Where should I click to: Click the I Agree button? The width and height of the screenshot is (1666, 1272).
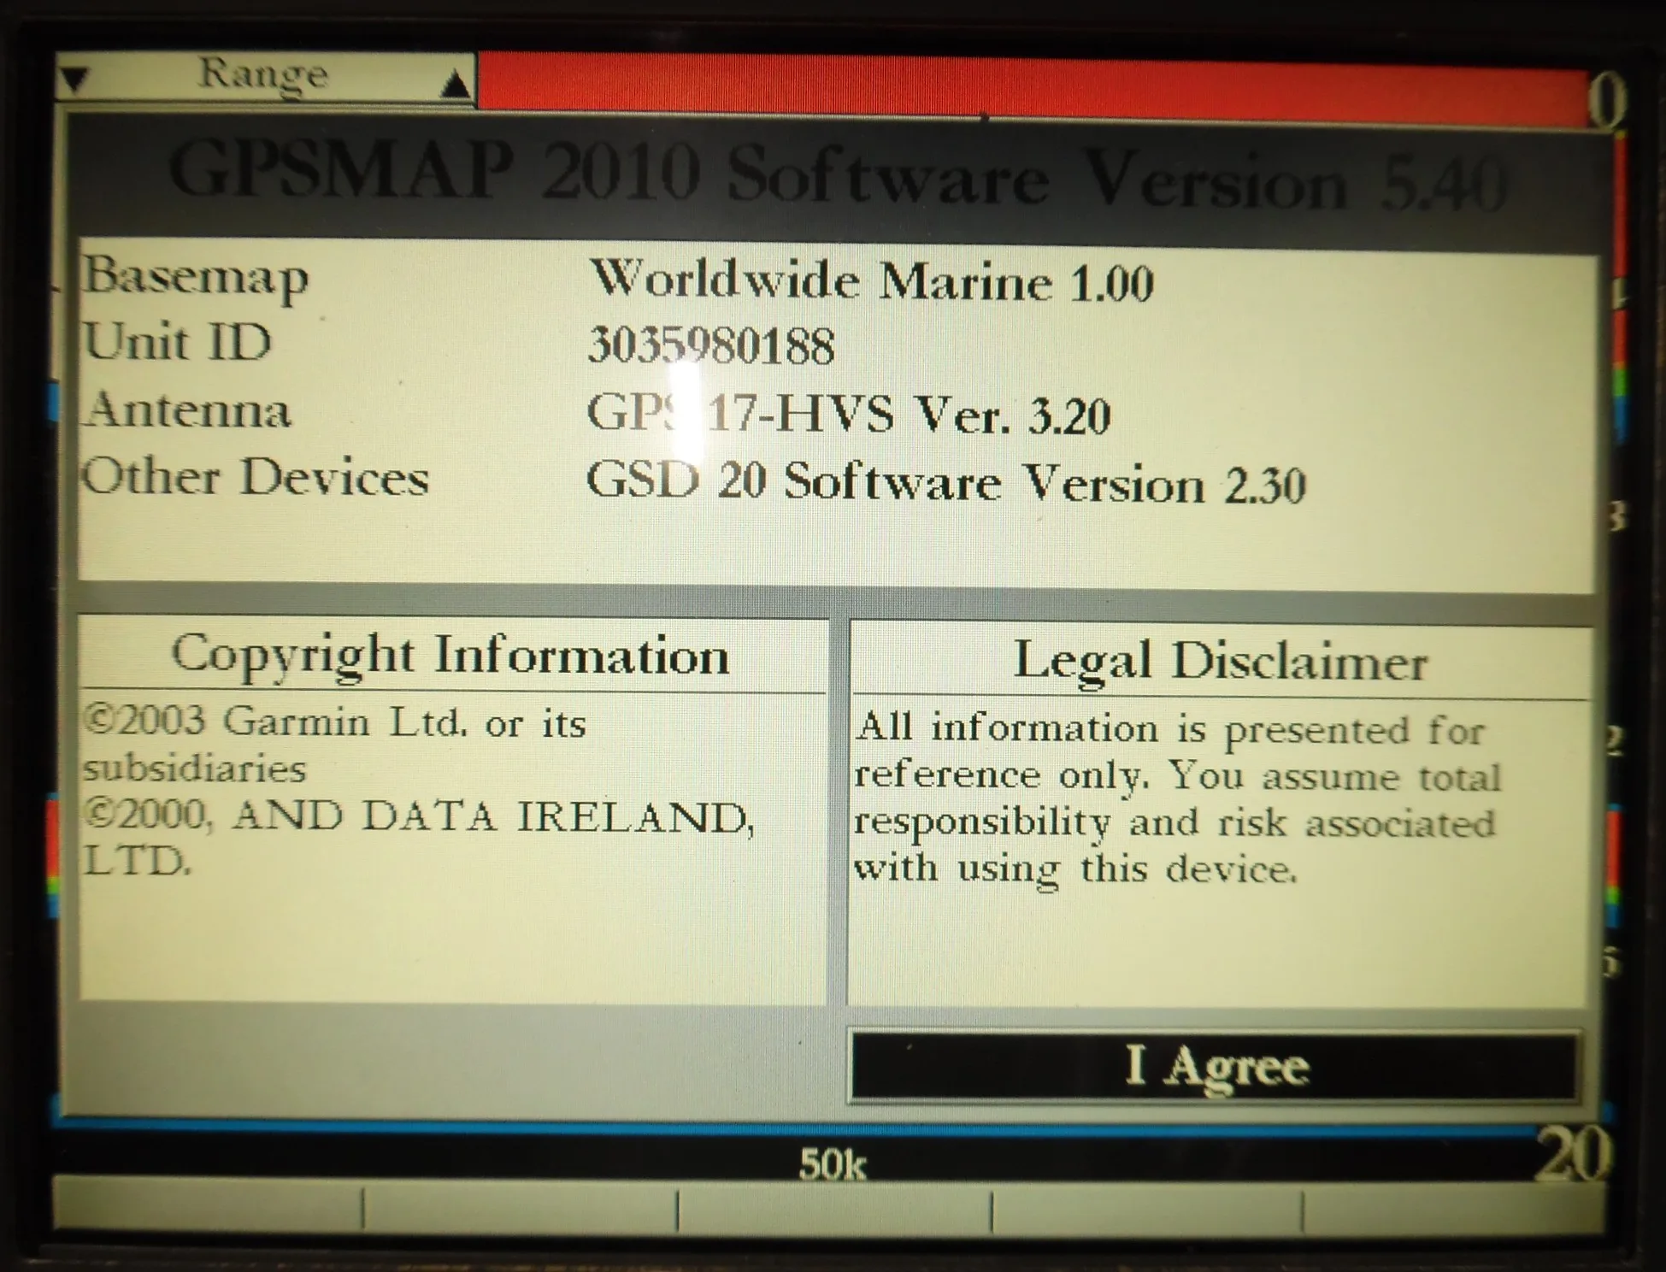(x=1215, y=1066)
